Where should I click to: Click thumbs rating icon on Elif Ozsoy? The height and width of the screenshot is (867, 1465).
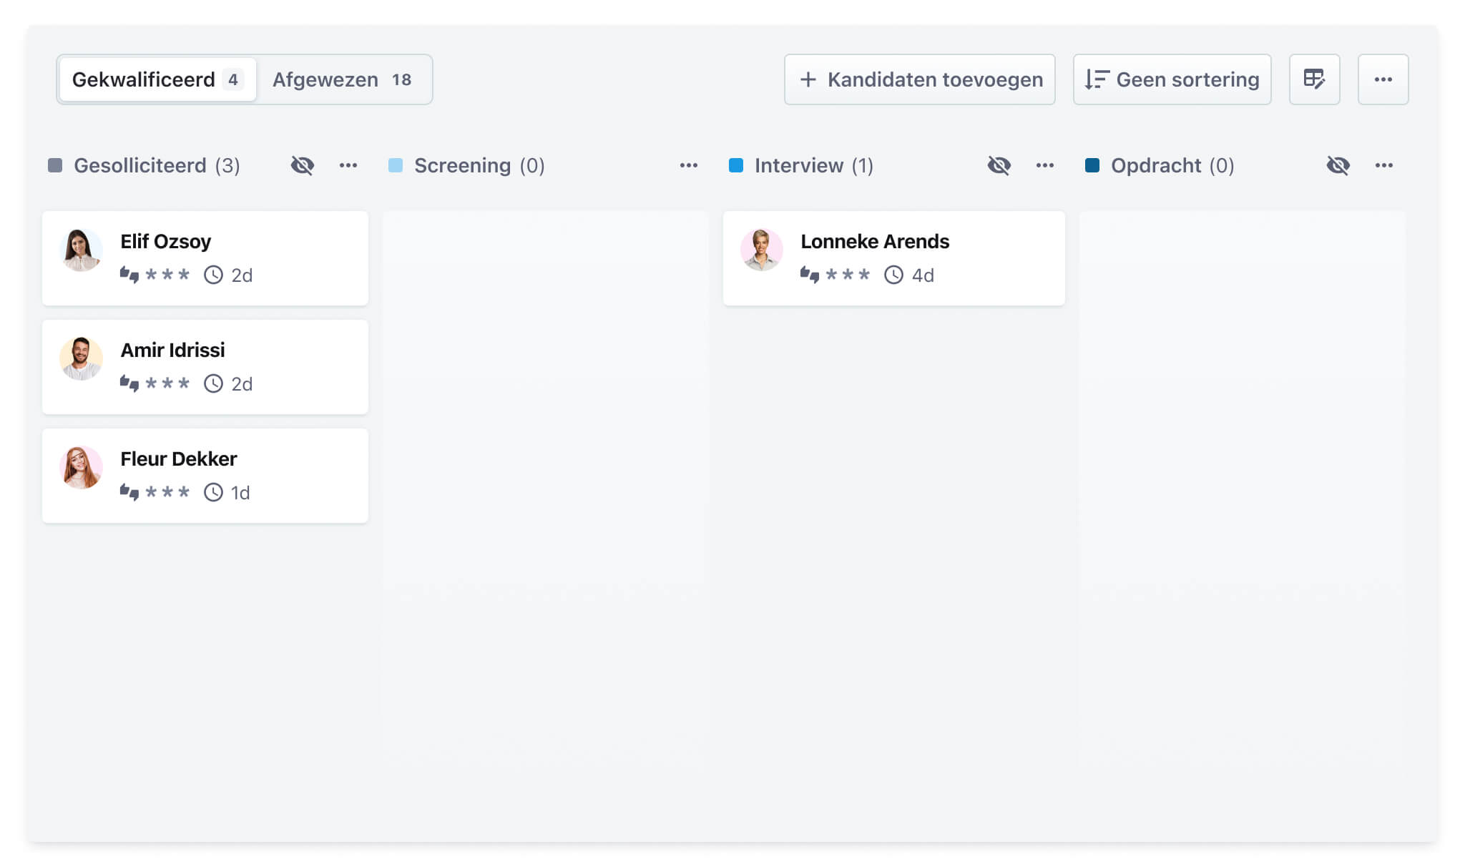point(129,275)
